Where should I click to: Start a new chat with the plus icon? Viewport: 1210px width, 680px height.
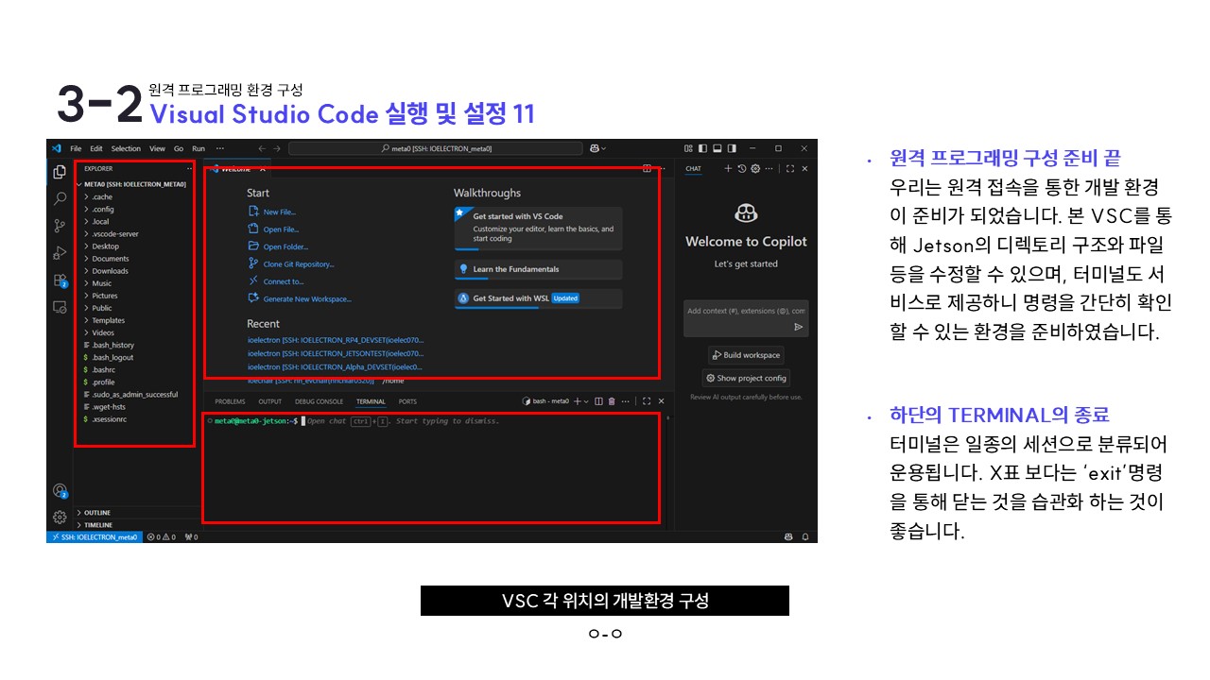coord(728,168)
